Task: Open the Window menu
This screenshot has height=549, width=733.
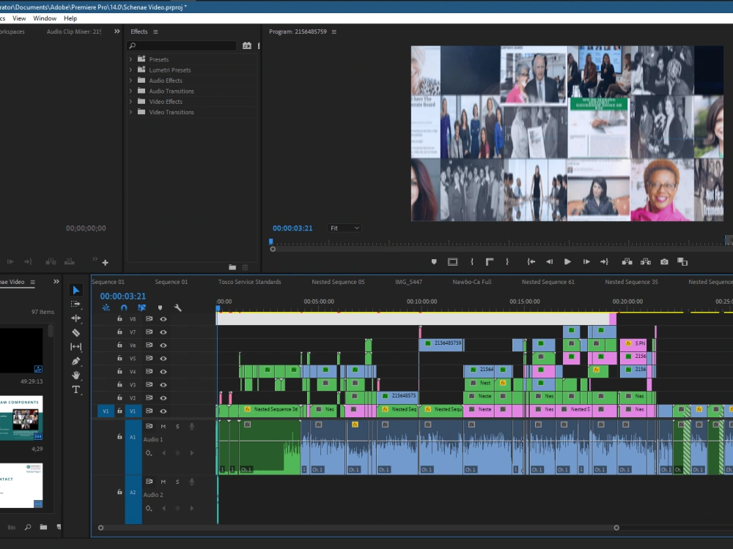Action: click(45, 18)
